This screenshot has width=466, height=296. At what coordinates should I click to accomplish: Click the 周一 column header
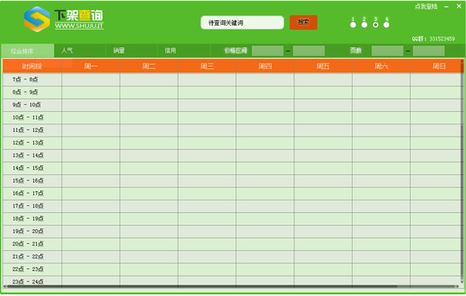point(91,66)
